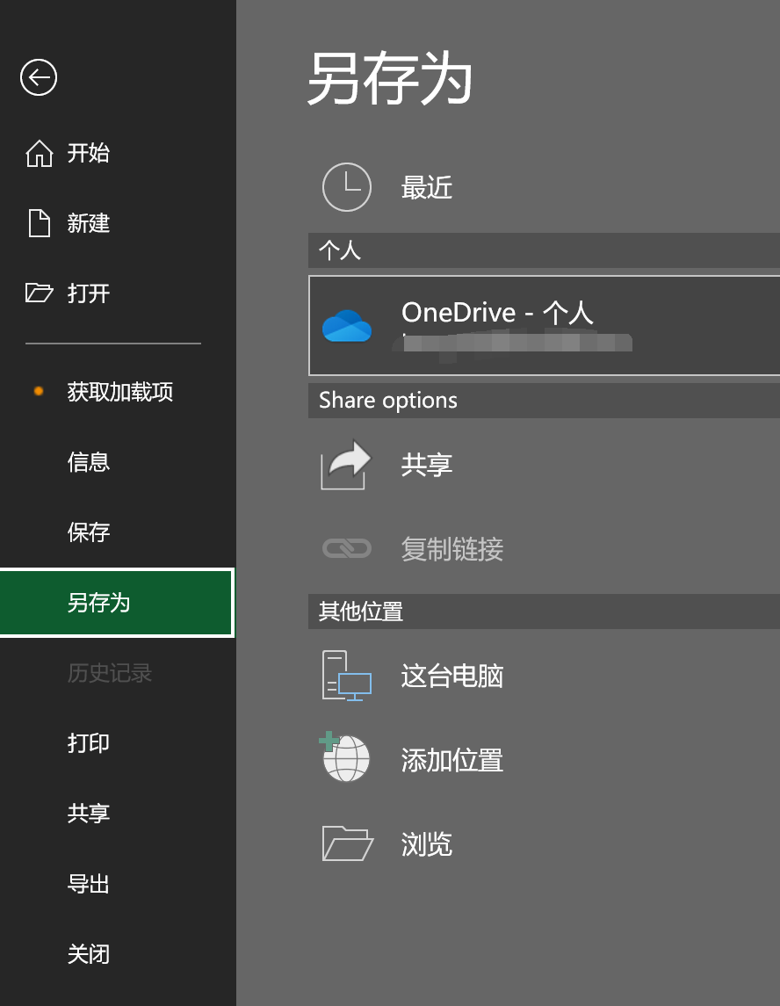Click the 个人 section header
Viewport: 780px width, 1006px height.
click(x=544, y=250)
